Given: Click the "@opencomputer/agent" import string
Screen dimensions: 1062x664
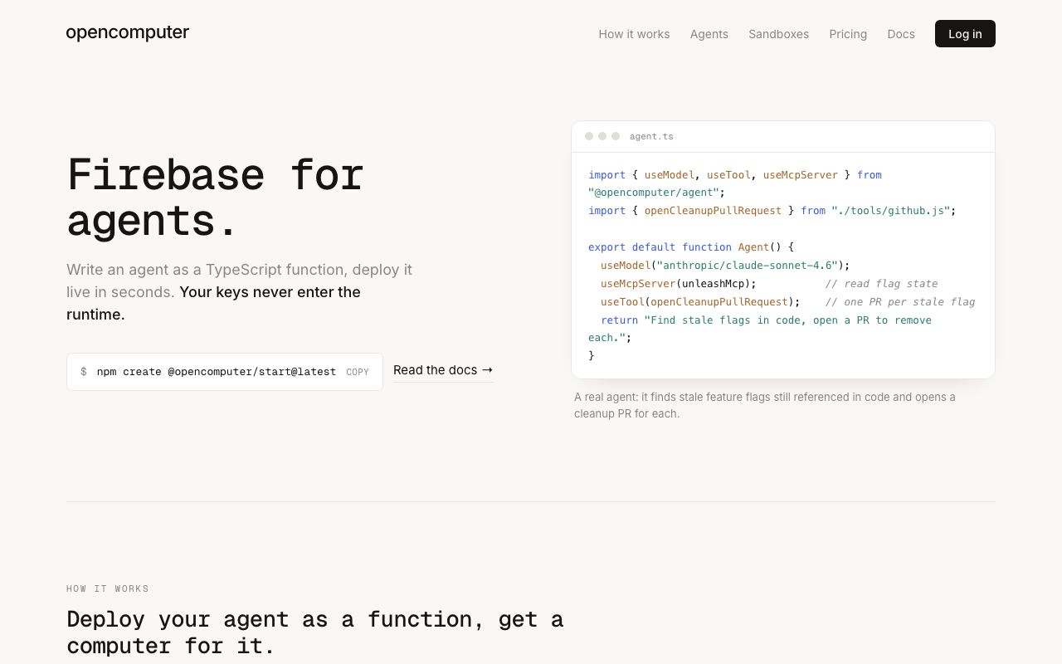Looking at the screenshot, I should click(x=654, y=193).
